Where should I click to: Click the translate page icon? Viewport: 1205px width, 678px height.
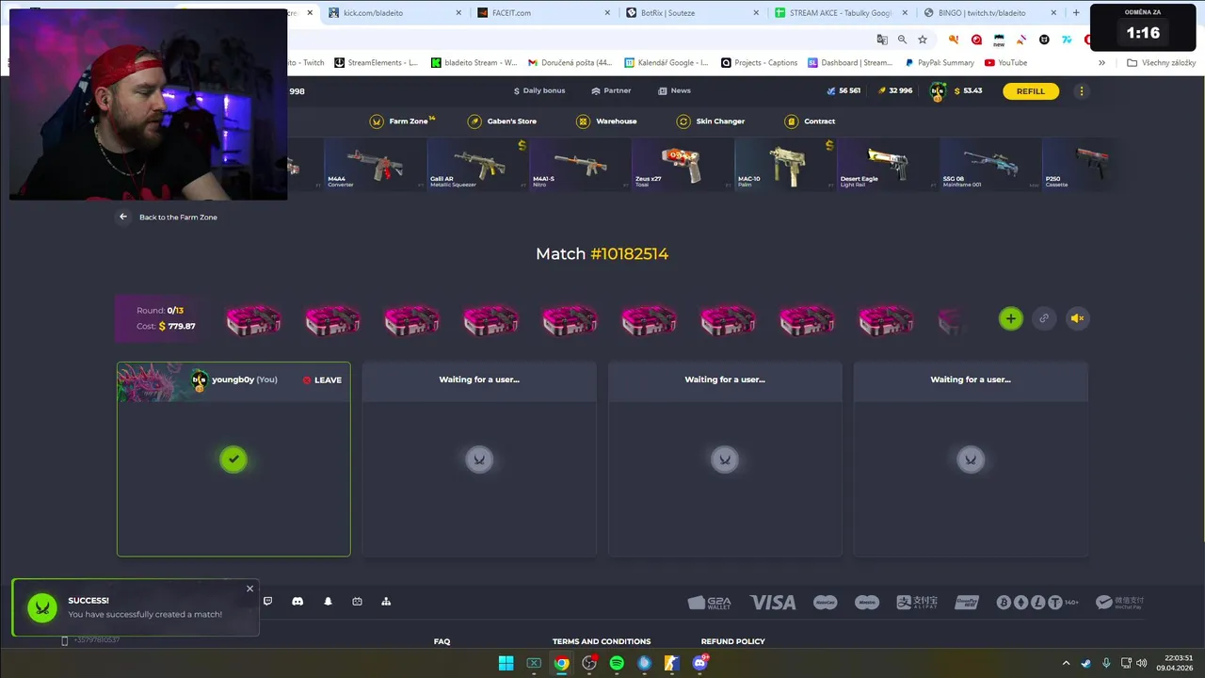(882, 40)
